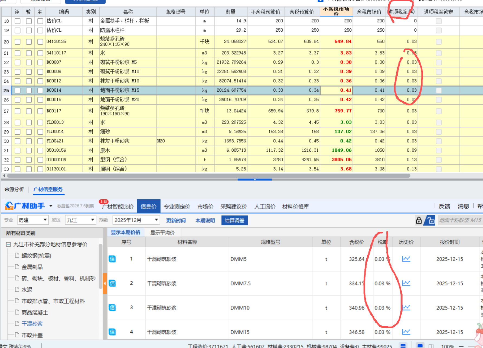
Task: Click the 信 badge on row 1
Action: coord(112,259)
